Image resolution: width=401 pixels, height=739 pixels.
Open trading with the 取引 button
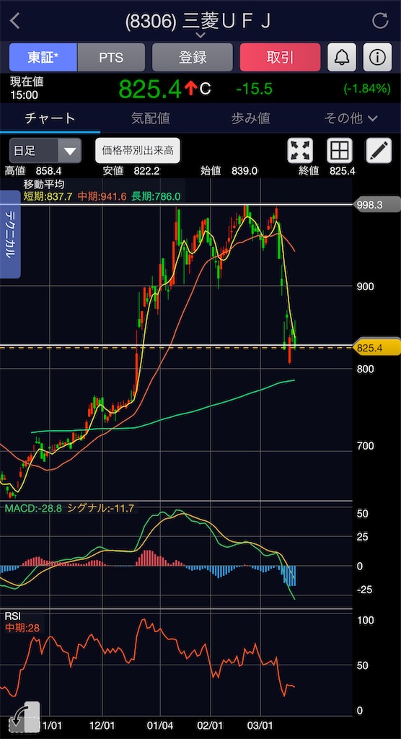(x=280, y=57)
